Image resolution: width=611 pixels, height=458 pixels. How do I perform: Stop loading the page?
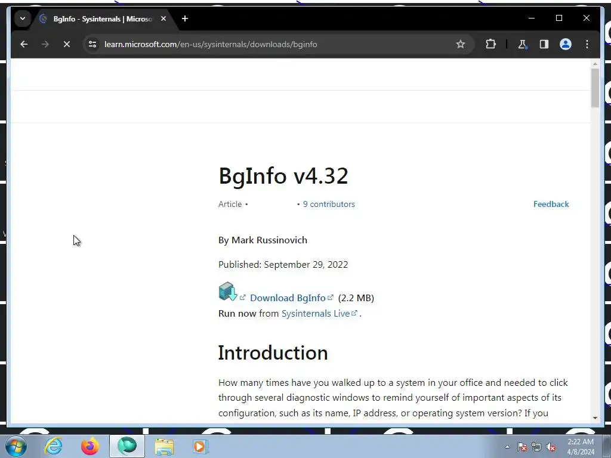pyautogui.click(x=67, y=44)
